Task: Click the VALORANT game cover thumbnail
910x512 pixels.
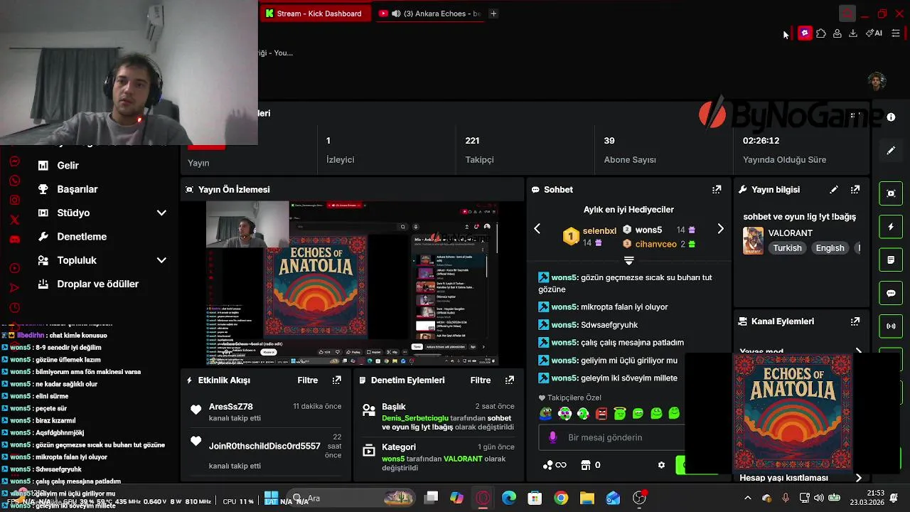Action: [753, 240]
